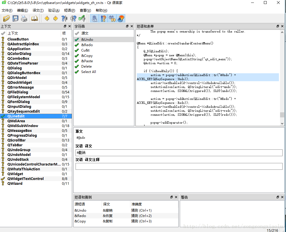Open the Edit menu
The width and height of the screenshot is (286, 232).
tap(22, 10)
